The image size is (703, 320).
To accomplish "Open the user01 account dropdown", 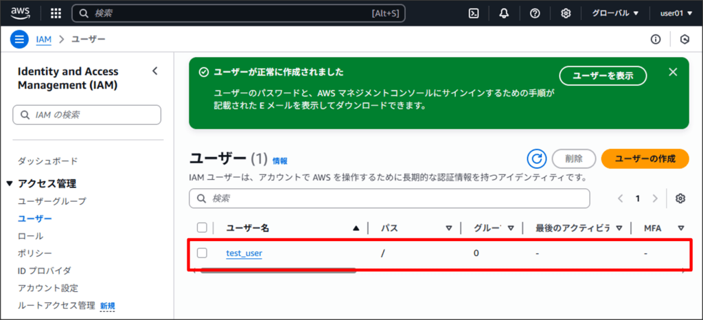I will click(677, 13).
